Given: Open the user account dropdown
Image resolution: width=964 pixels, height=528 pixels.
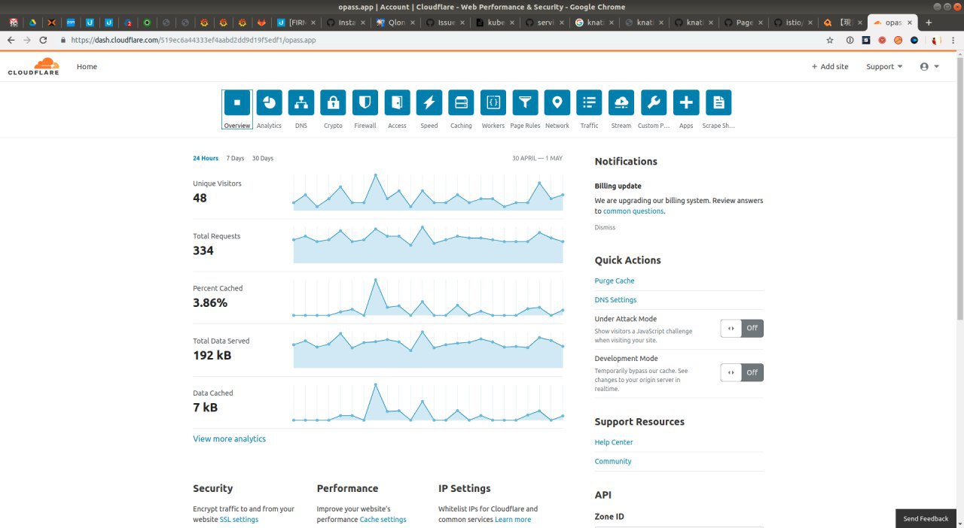Looking at the screenshot, I should (929, 66).
